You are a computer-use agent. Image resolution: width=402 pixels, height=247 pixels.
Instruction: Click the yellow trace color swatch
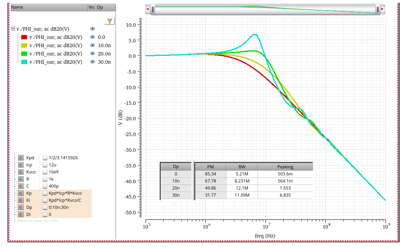(x=24, y=45)
